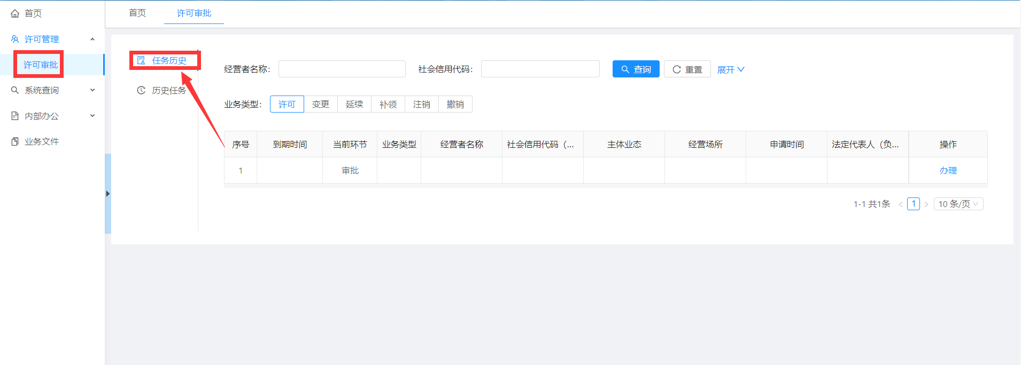Click the 系统查询 magnifier icon
Viewport: 1021px width, 365px height.
pos(15,90)
